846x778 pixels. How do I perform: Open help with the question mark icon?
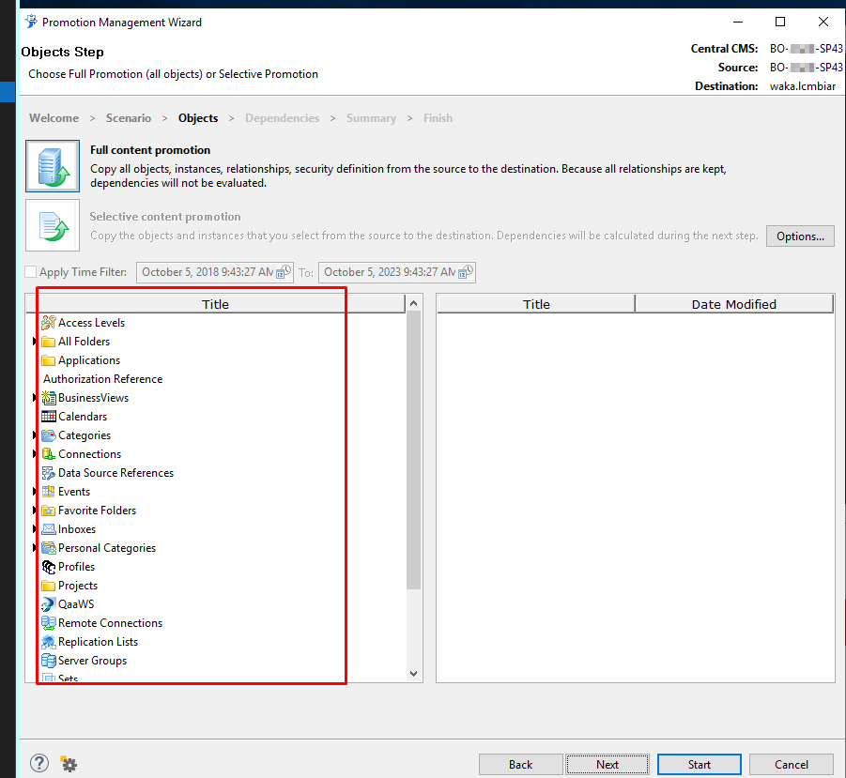pos(39,763)
